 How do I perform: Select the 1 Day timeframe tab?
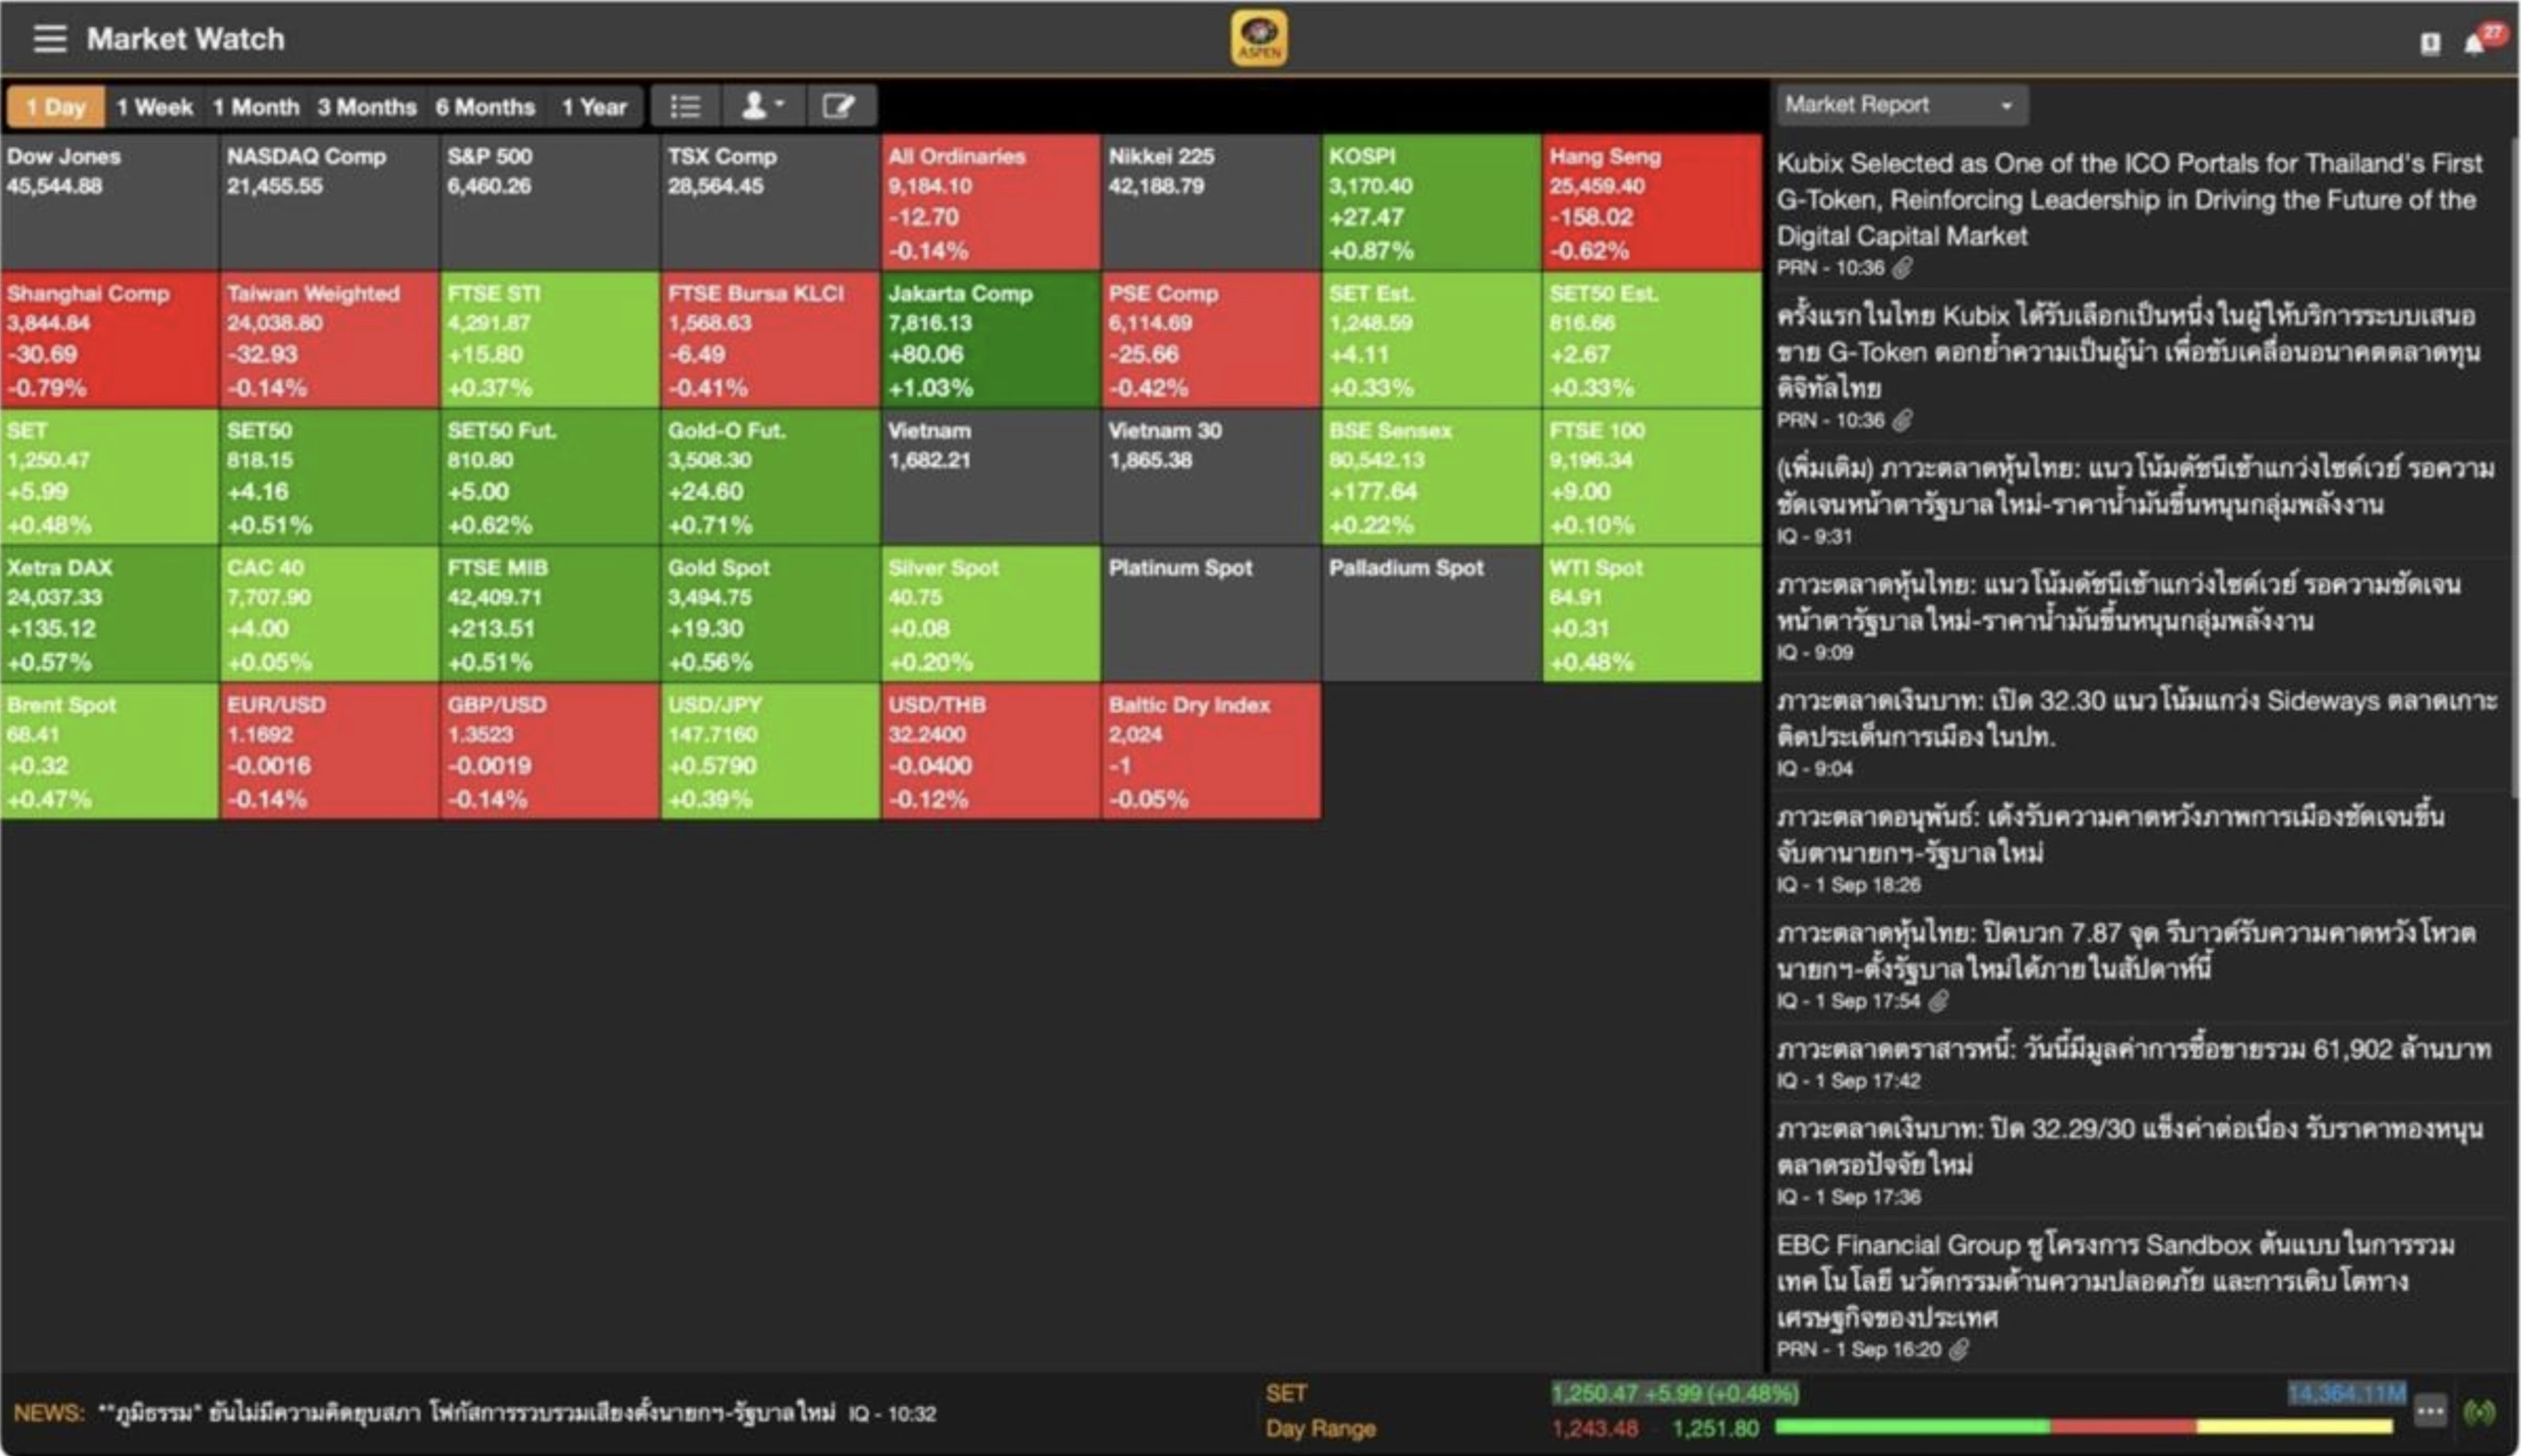[x=56, y=107]
